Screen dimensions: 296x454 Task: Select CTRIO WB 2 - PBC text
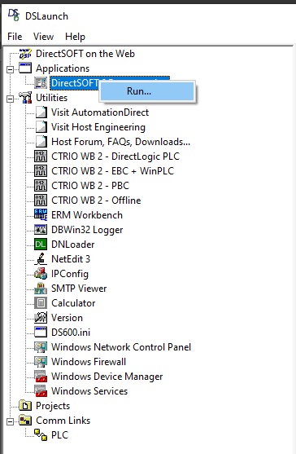click(90, 186)
